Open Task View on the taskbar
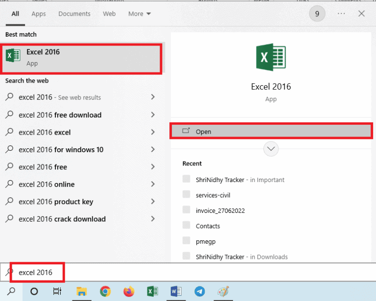The width and height of the screenshot is (376, 301). 57,291
